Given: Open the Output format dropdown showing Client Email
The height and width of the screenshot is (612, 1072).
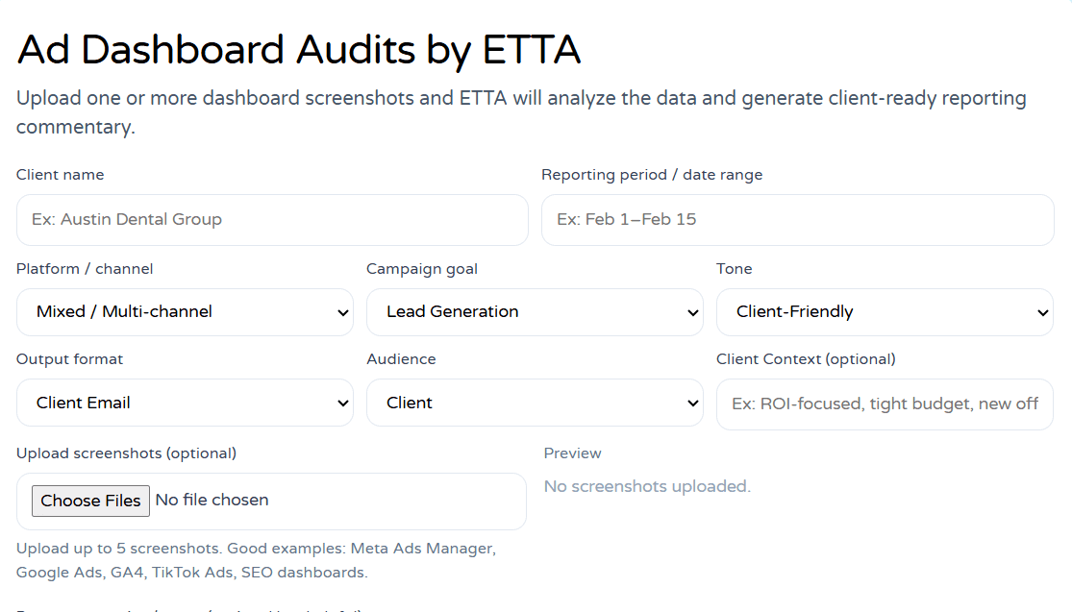Looking at the screenshot, I should tap(185, 403).
